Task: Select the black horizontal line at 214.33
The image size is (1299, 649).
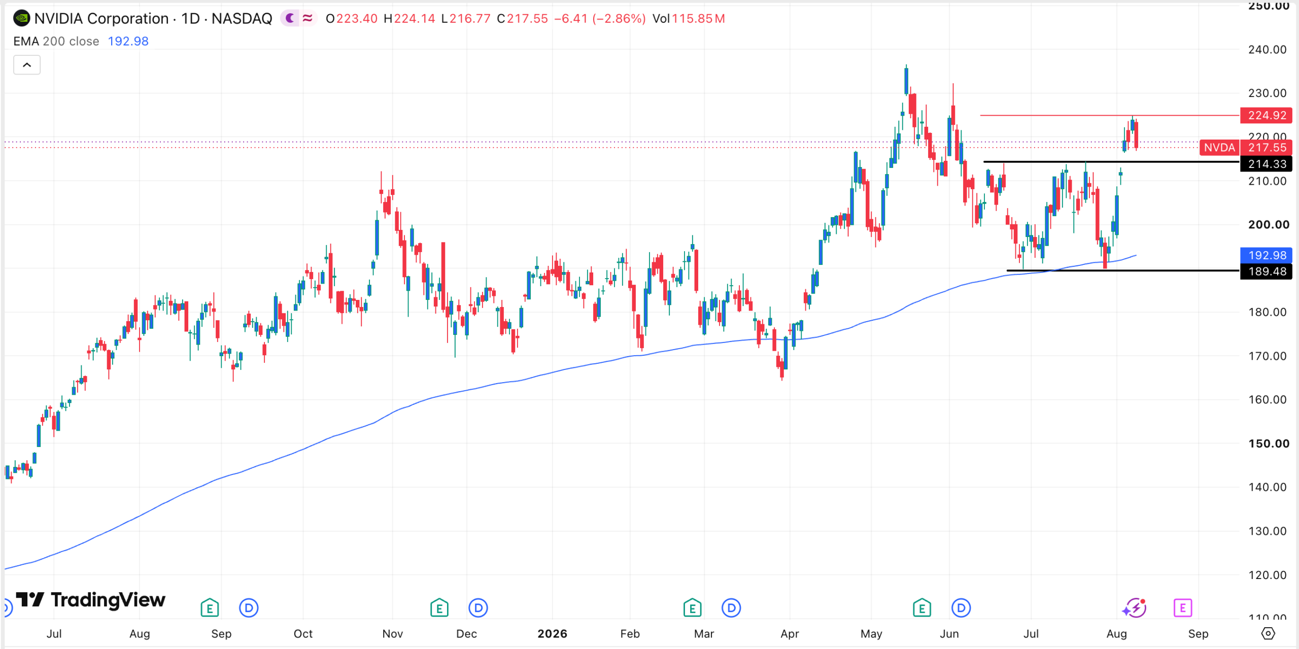Action: [x=1111, y=162]
